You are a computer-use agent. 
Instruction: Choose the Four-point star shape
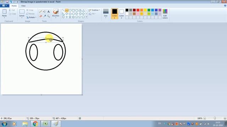click(67, 17)
